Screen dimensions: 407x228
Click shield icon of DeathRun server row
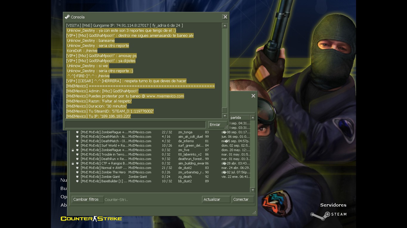tap(77, 159)
